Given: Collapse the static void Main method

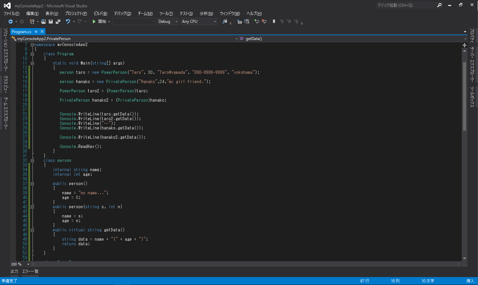Looking at the screenshot, I should tap(32, 63).
